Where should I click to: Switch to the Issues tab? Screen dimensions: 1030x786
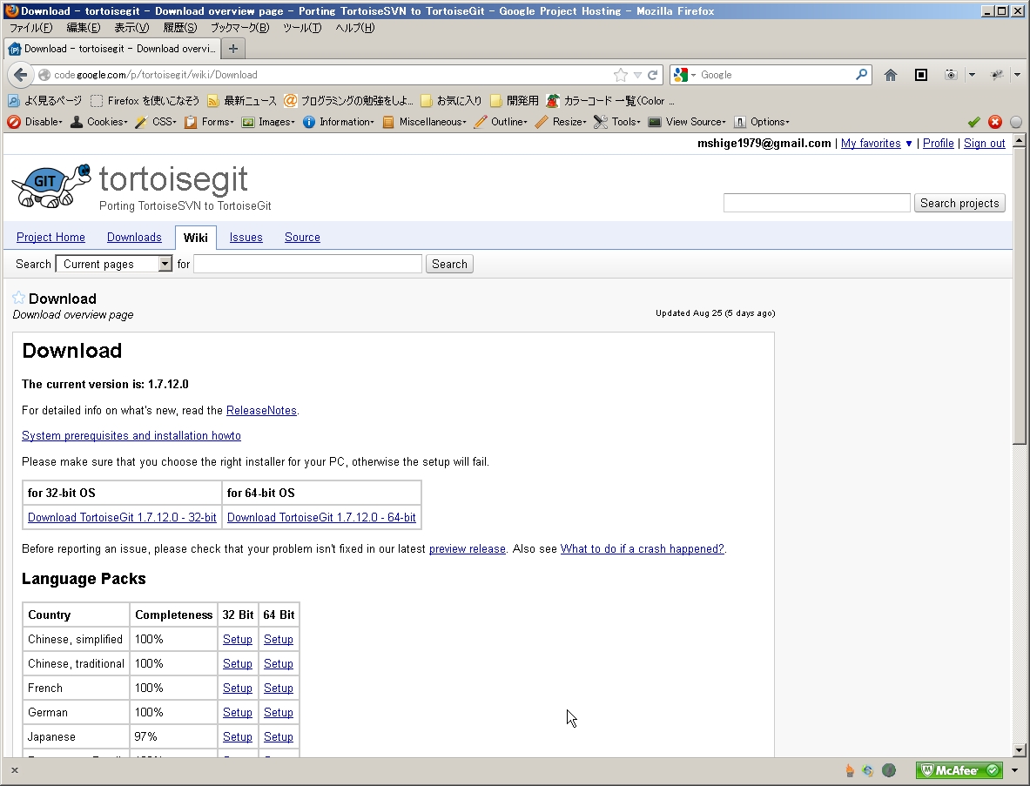pos(246,237)
